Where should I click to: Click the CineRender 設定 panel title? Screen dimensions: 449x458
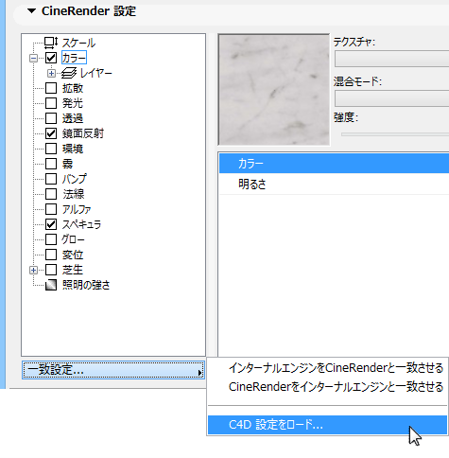click(x=89, y=11)
